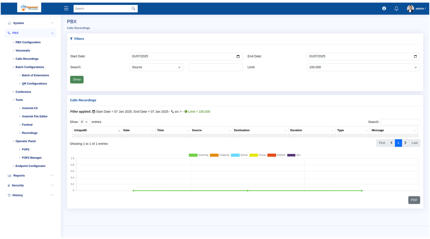Open Voicemails in sidebar
Viewport: 430px width, 239px height.
coord(23,51)
